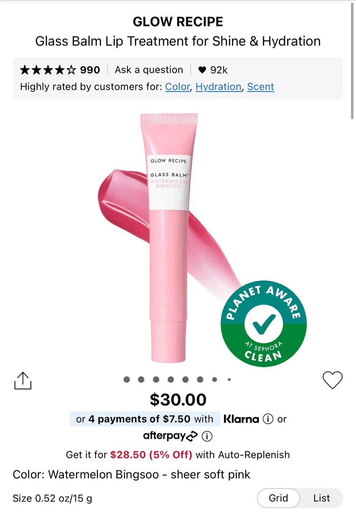
Task: Switch swatch view to List
Action: click(321, 498)
